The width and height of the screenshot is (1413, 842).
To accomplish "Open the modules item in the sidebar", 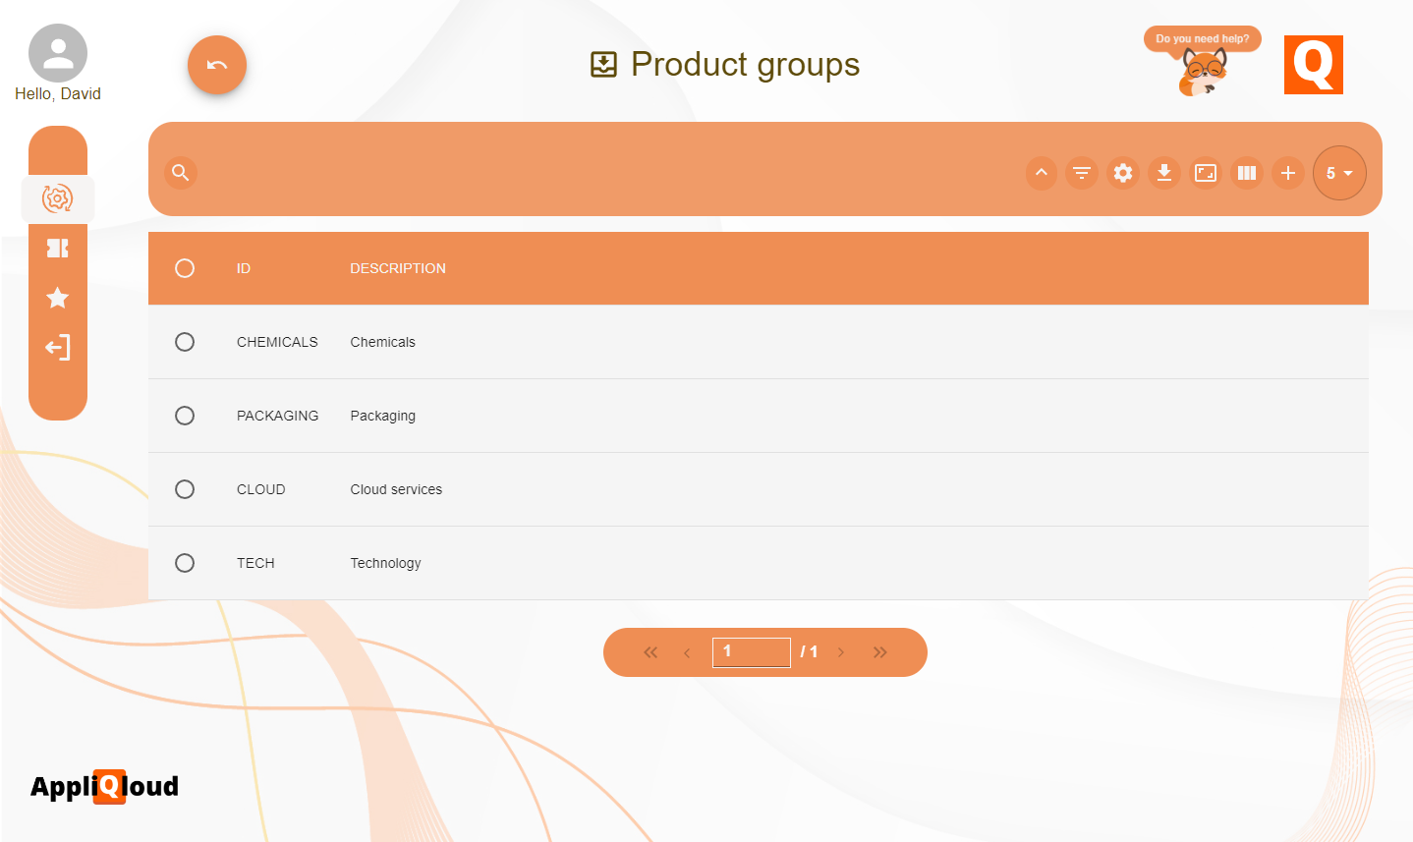I will pos(58,248).
